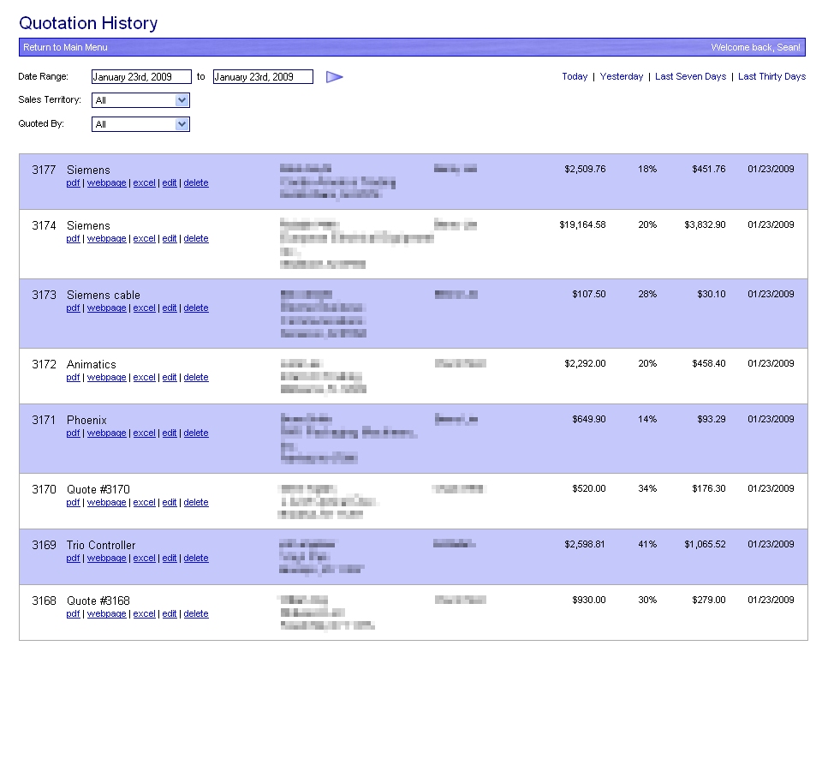Delete quote 3177
The image size is (822, 771).
(196, 183)
